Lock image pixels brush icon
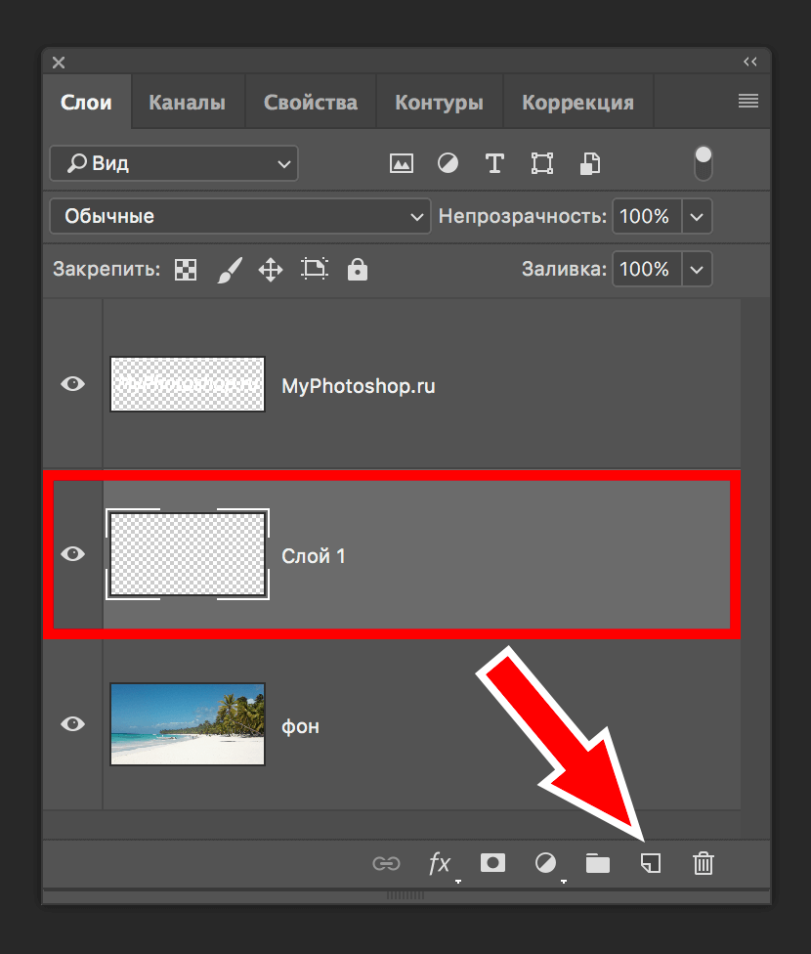Image resolution: width=811 pixels, height=954 pixels. tap(228, 270)
